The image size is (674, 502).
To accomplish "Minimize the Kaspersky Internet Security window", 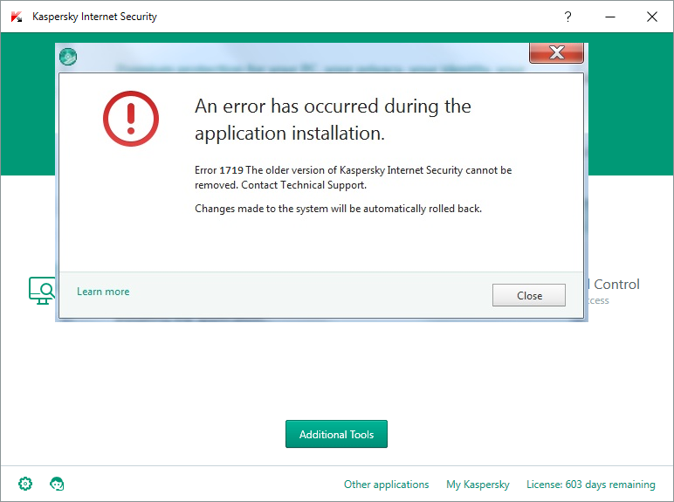I will pos(610,17).
